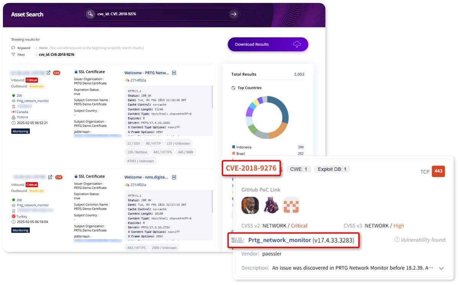This screenshot has height=285, width=459.
Task: Open the external link icon of the Canada result
Action: [49, 73]
